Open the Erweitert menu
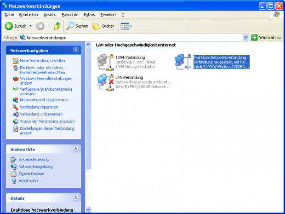285x214 pixels. pyautogui.click(x=108, y=15)
